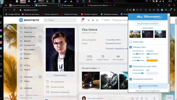The width and height of the screenshot is (177, 100).
Task: Click the изменить статус link
Action: click(89, 33)
